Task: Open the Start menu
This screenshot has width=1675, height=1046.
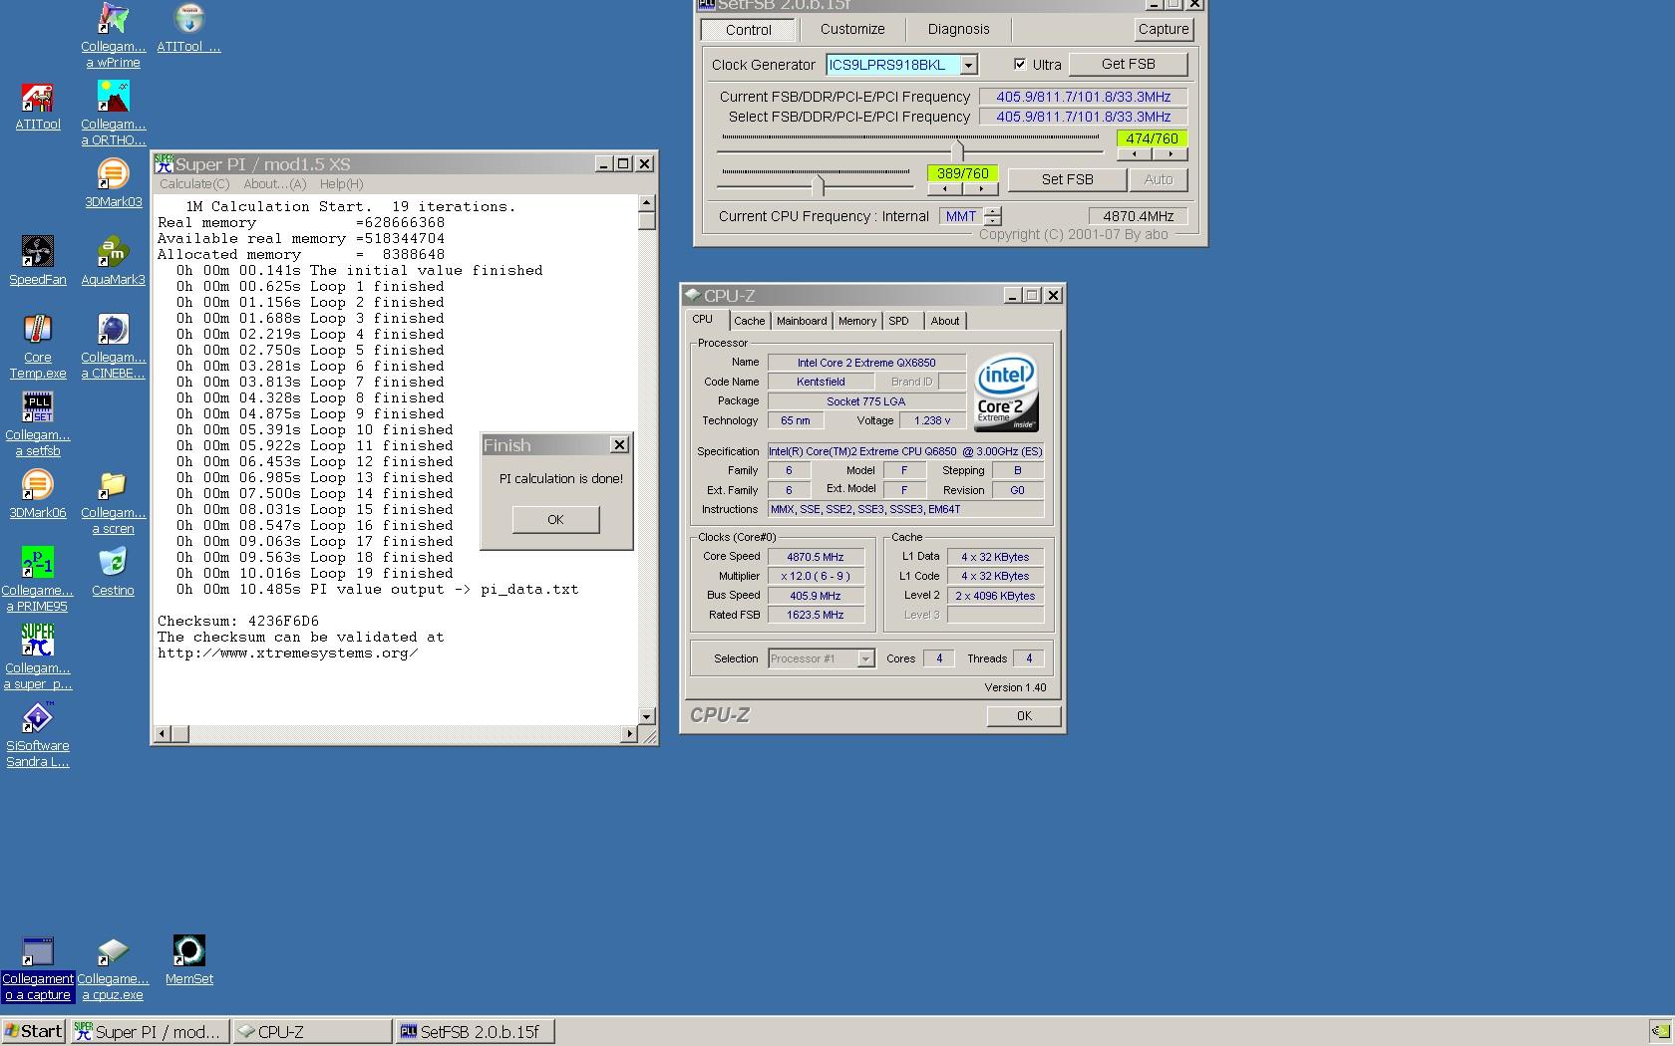Action: coord(34,1031)
